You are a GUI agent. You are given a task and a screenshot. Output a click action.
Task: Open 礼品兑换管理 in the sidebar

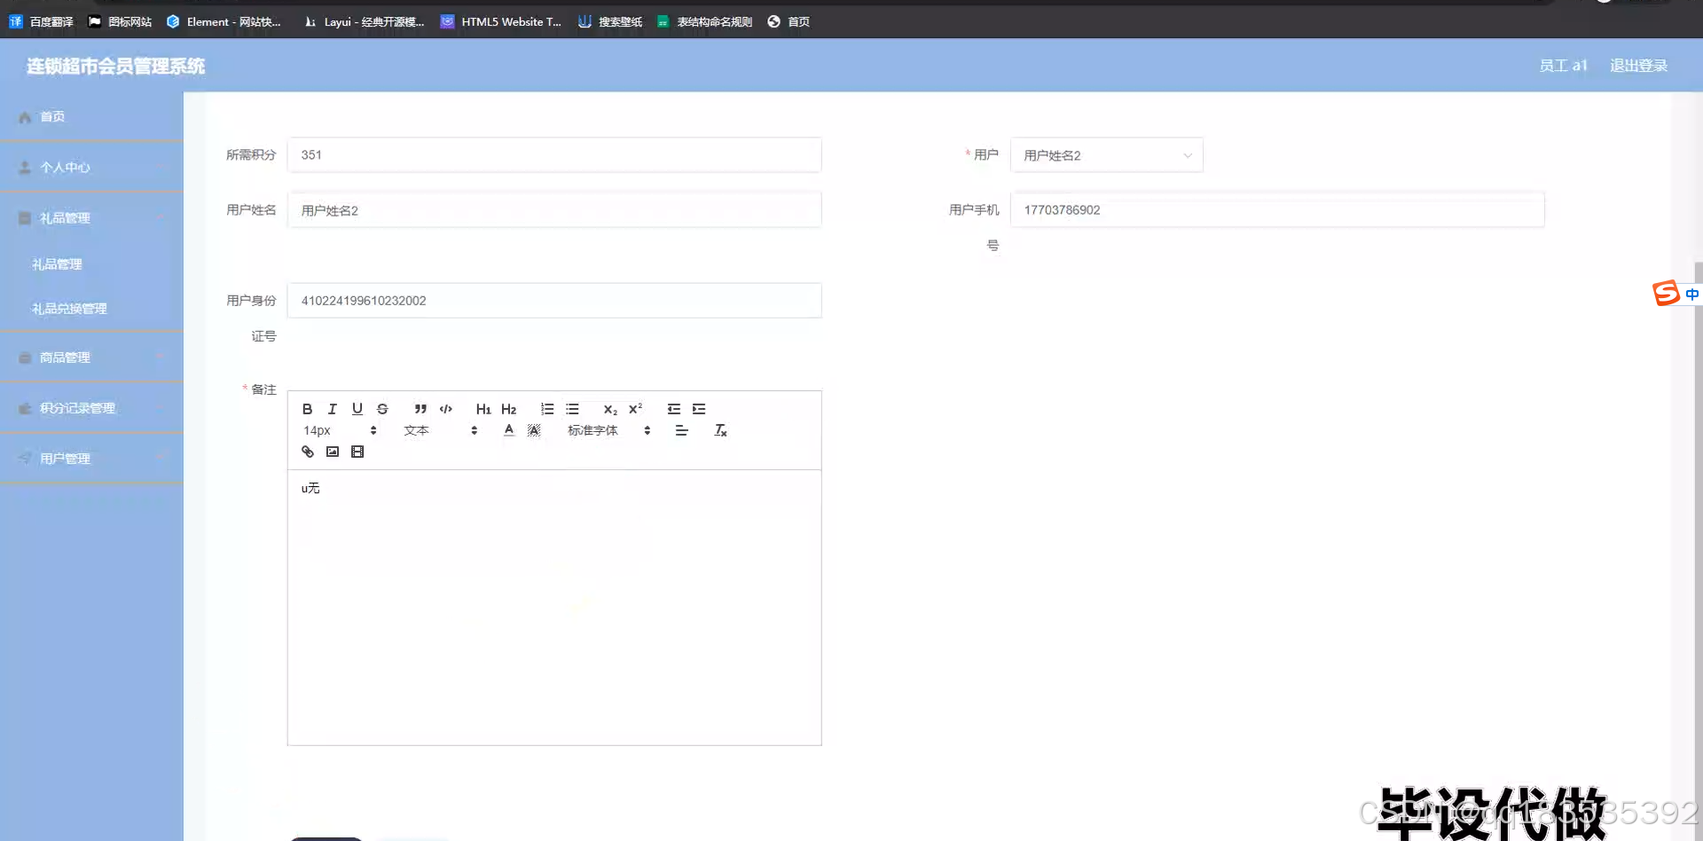pyautogui.click(x=68, y=308)
